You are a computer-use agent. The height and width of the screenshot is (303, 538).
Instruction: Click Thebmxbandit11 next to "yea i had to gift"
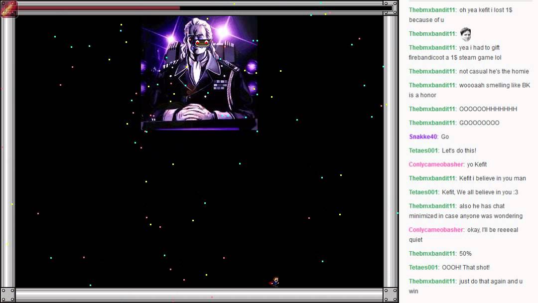coord(432,47)
